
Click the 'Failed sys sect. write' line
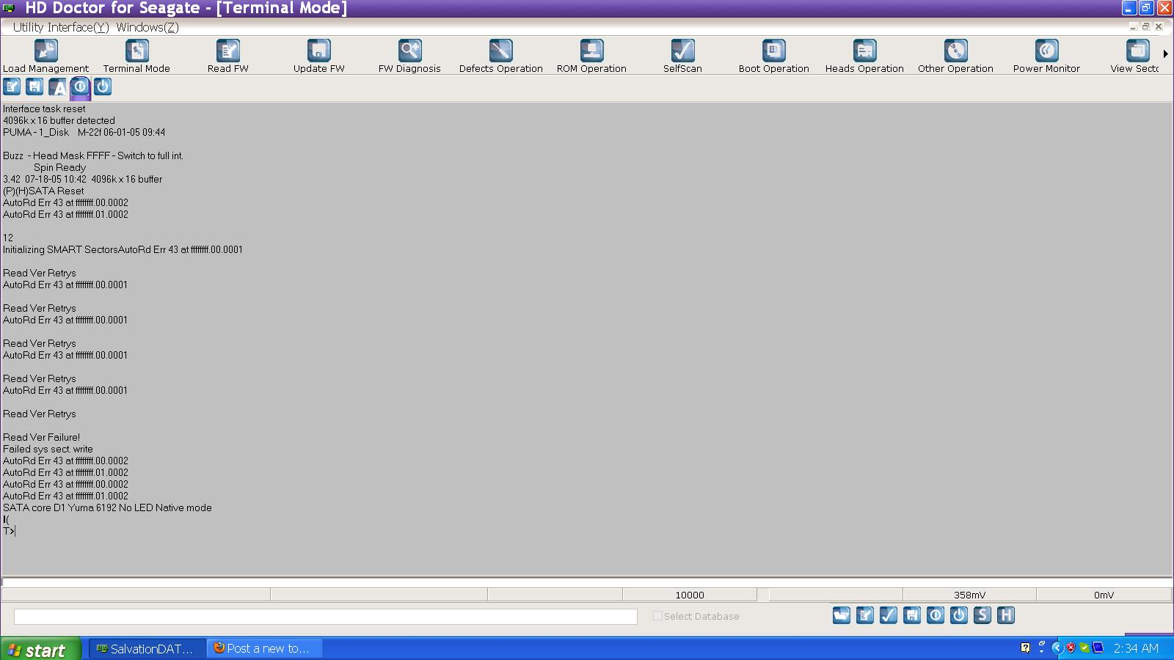click(48, 449)
